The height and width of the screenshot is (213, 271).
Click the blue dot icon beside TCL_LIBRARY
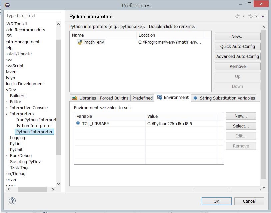[x=78, y=123]
